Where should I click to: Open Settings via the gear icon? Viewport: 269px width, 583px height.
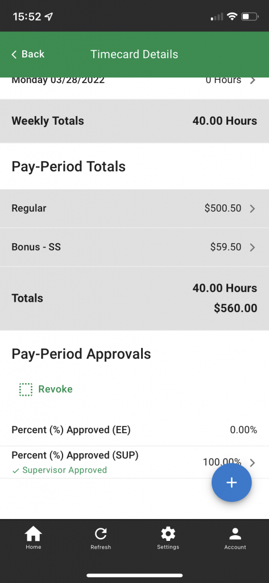(x=168, y=534)
